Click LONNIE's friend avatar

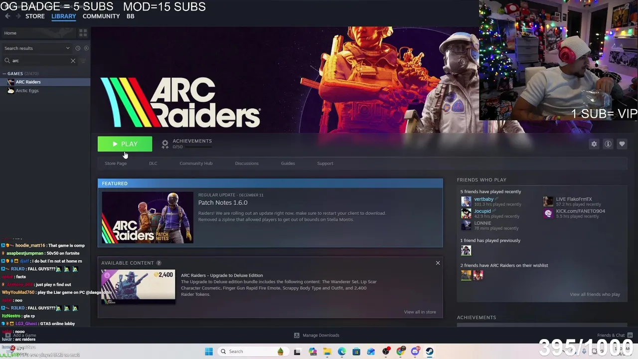point(466,225)
